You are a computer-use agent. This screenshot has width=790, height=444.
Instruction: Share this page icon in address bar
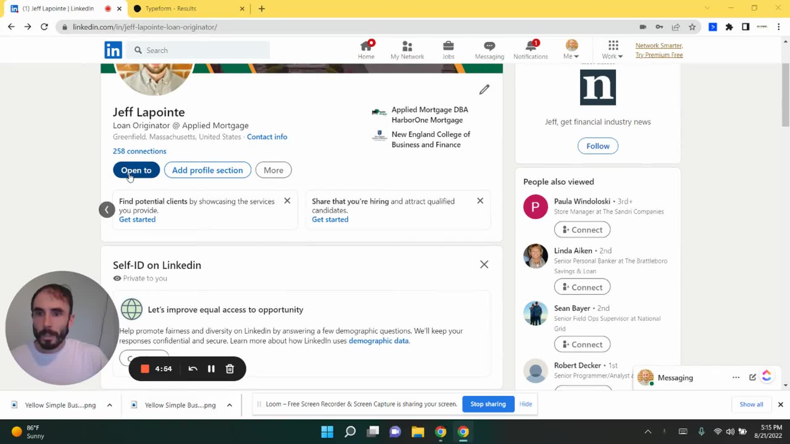676,27
